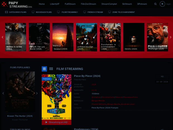
Task: Click the Film Streaming heading
Action: [70, 69]
